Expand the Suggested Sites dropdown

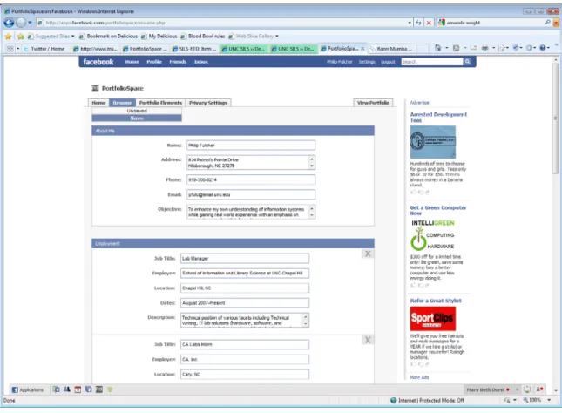73,37
